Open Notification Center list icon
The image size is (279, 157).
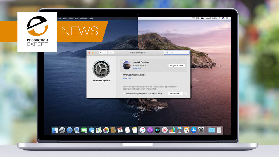click(x=227, y=18)
